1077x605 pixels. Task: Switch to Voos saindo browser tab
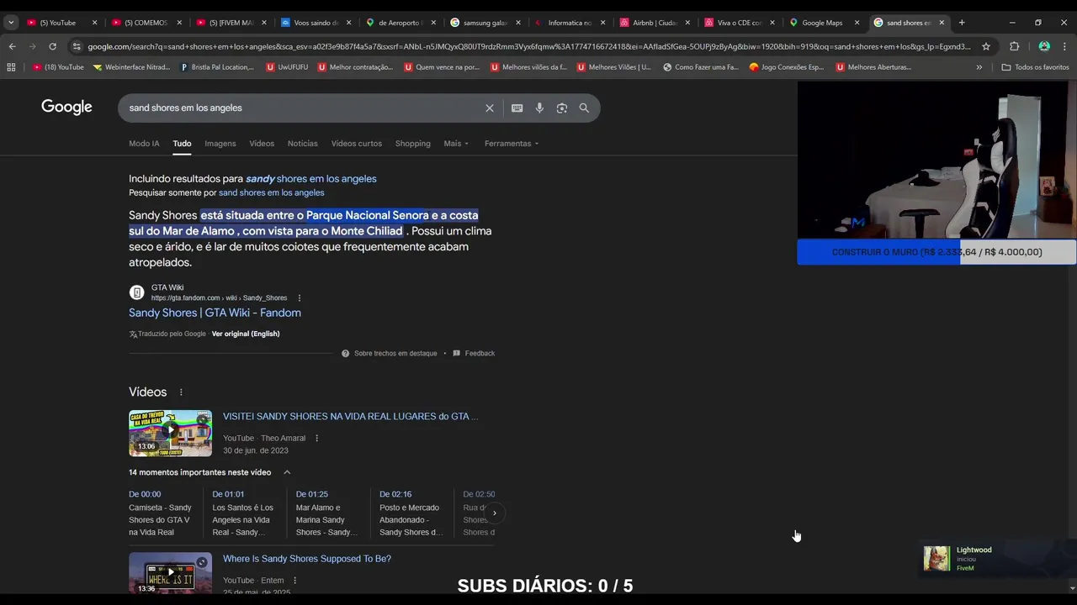pos(314,23)
